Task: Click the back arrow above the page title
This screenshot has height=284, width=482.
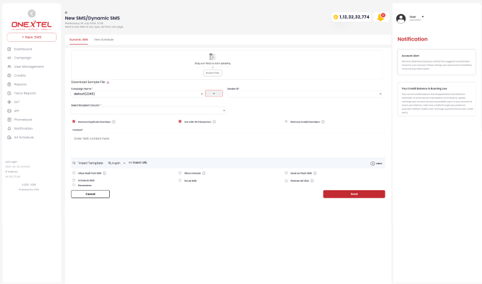Action: click(67, 13)
